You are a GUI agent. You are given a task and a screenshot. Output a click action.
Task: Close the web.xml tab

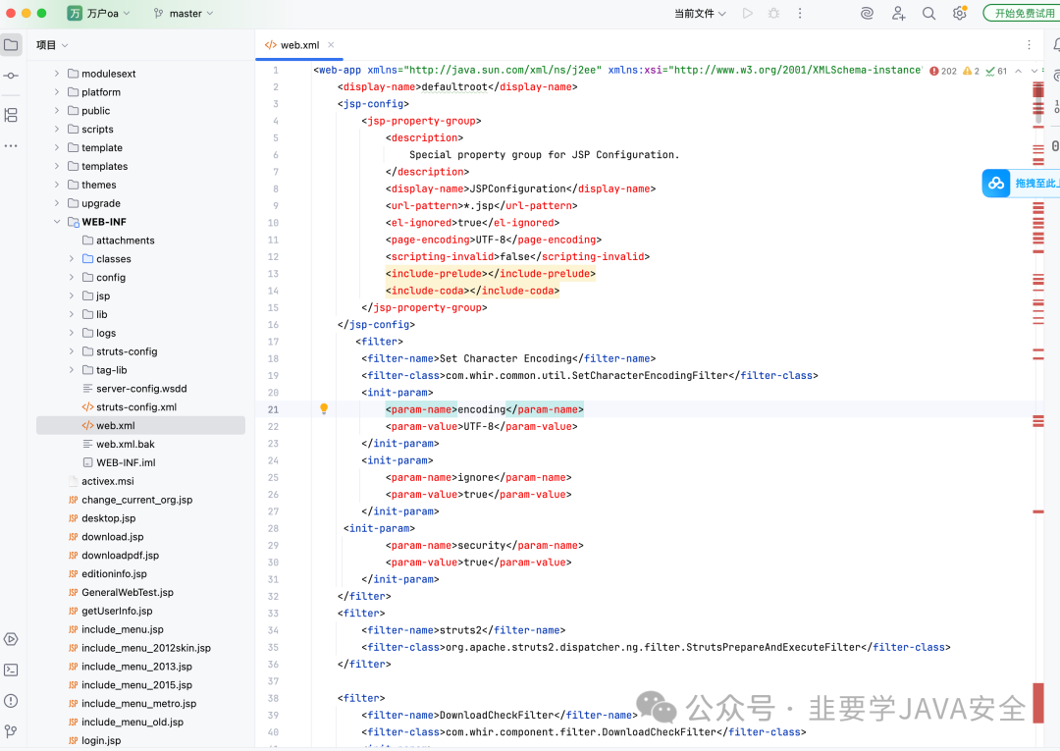331,44
